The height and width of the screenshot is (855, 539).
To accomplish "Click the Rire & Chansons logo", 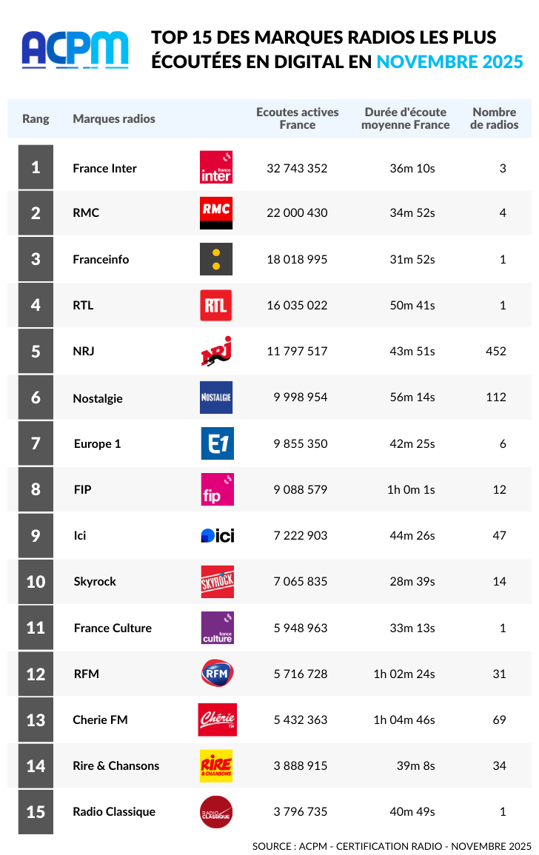I will pyautogui.click(x=216, y=765).
